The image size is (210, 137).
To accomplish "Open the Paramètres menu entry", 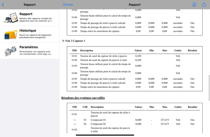I will point(30,51).
